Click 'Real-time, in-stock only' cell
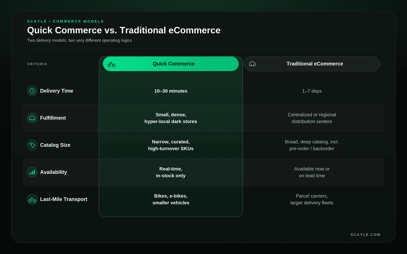 click(x=171, y=172)
